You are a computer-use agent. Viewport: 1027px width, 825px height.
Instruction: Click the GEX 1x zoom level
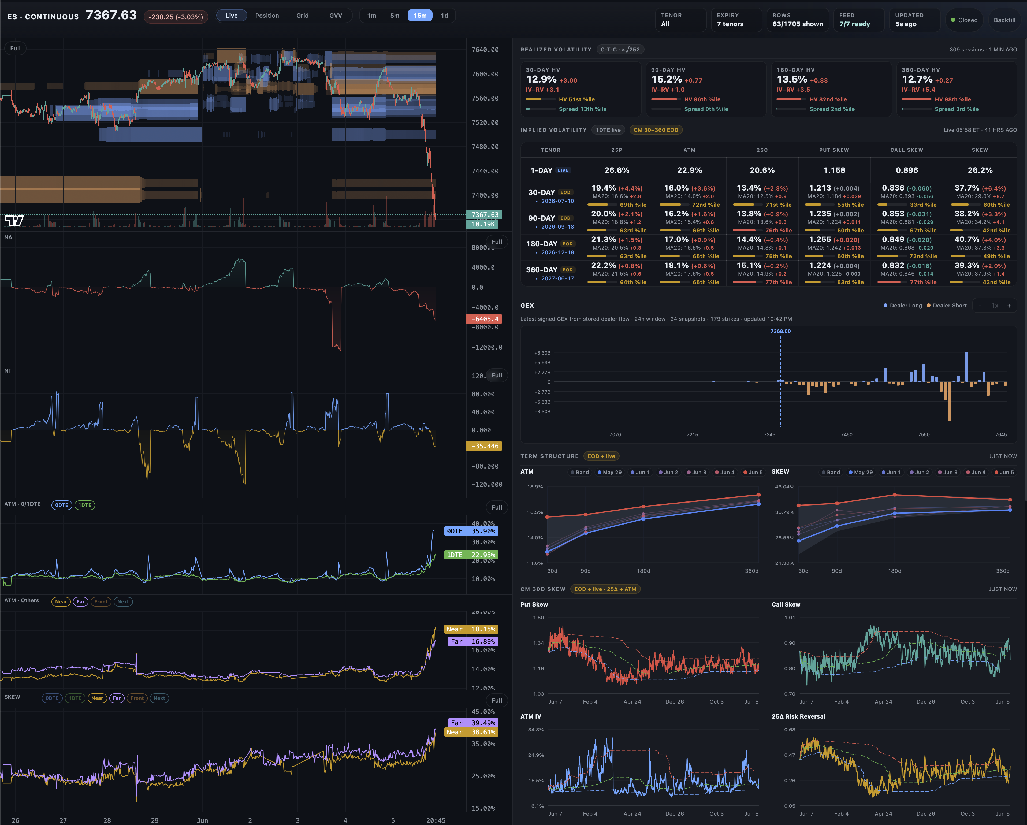pyautogui.click(x=995, y=306)
